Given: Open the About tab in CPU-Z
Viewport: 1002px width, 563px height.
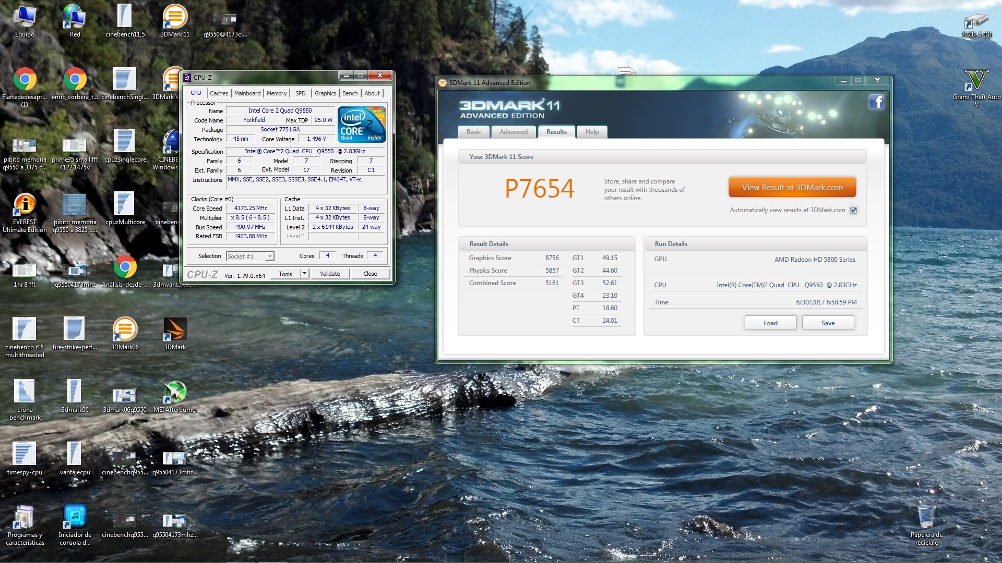Looking at the screenshot, I should click(372, 93).
